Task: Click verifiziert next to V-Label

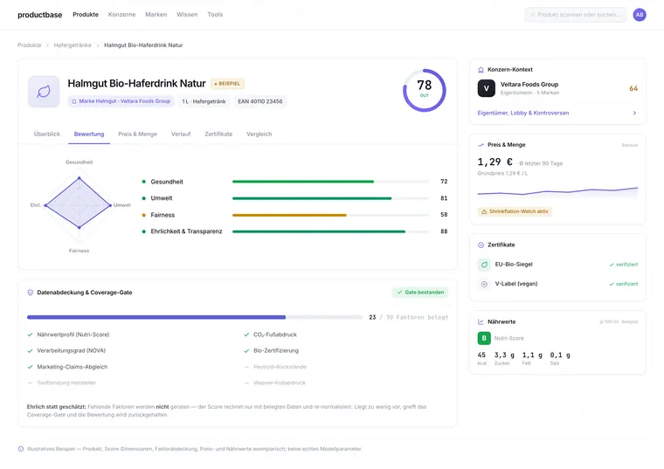Action: click(623, 284)
